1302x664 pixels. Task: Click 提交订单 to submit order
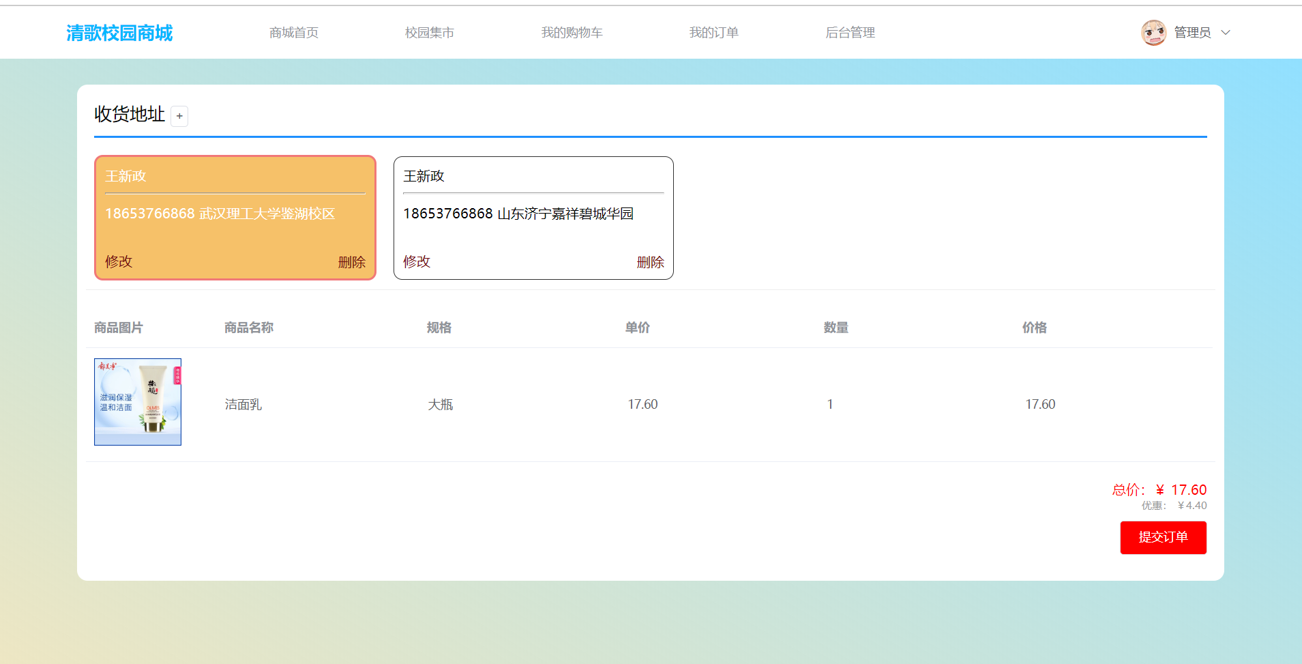pyautogui.click(x=1163, y=538)
